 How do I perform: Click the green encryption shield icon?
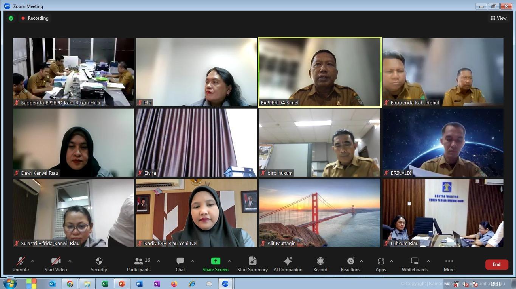11,18
